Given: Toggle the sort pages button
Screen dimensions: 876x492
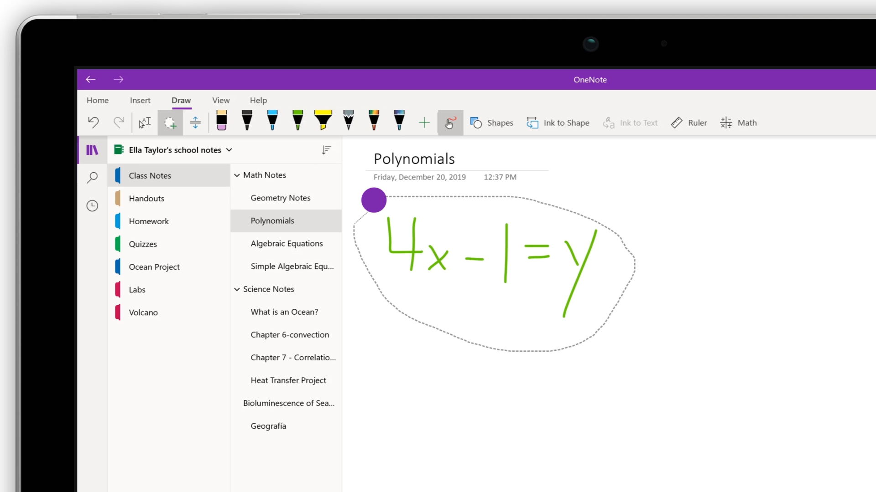Looking at the screenshot, I should pyautogui.click(x=327, y=149).
